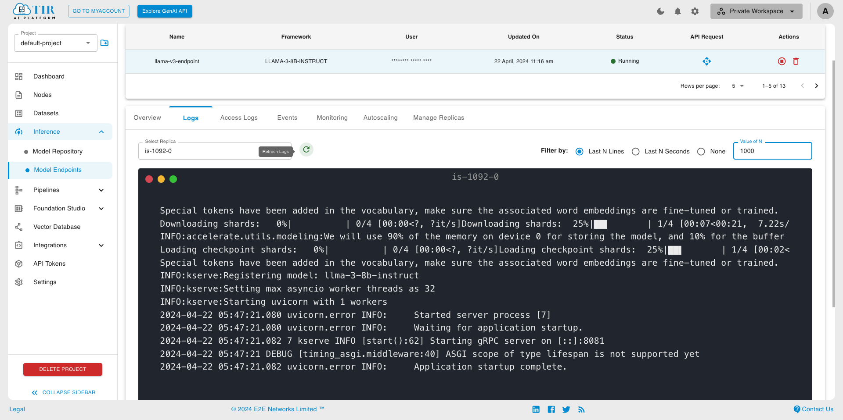Open the Select Replica is-1092-0 dropdown
This screenshot has height=420, width=843.
(214, 151)
